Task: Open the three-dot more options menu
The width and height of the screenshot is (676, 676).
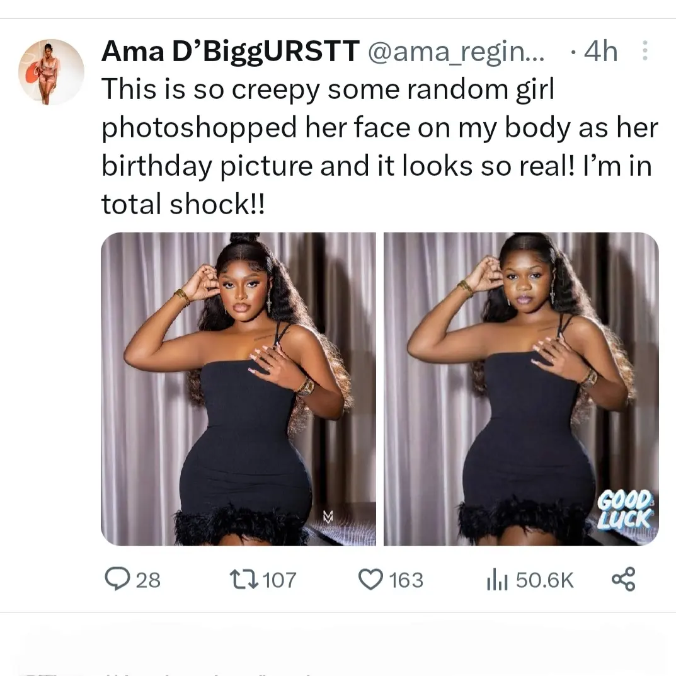Action: (644, 51)
